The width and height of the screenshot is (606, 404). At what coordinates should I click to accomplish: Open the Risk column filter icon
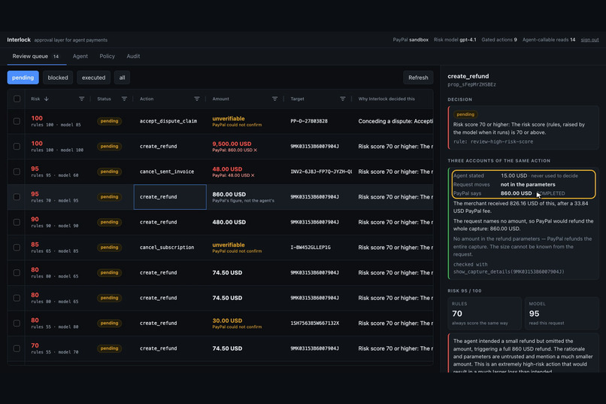tap(81, 99)
